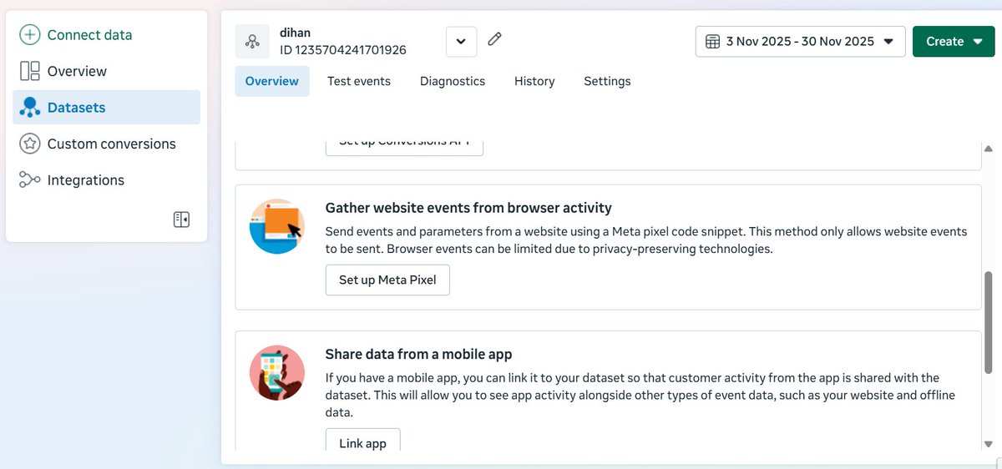Open Overview in the sidebar
The image size is (1002, 469).
[x=106, y=71]
